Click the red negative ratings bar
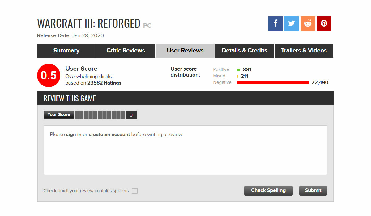 (x=273, y=83)
